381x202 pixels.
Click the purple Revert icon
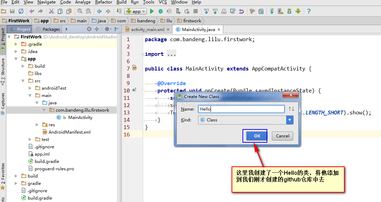(x=241, y=11)
